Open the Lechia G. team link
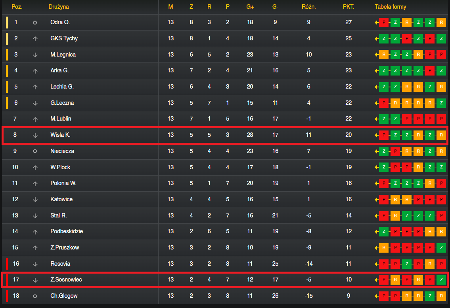This screenshot has width=450, height=308. point(62,87)
